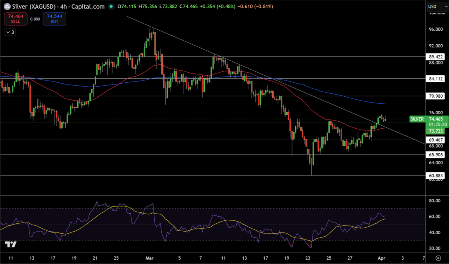Click the 89.422 horizontal level price label
449x264 pixels.
(x=436, y=56)
